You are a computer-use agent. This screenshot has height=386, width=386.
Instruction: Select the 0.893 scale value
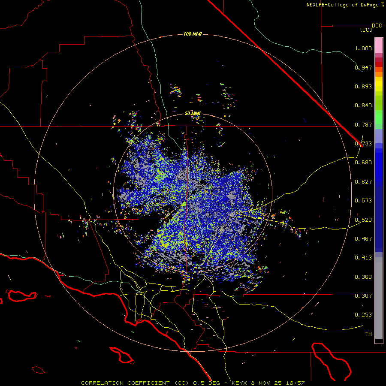[363, 86]
